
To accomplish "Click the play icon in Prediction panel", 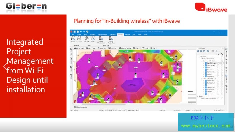I will (208, 51).
